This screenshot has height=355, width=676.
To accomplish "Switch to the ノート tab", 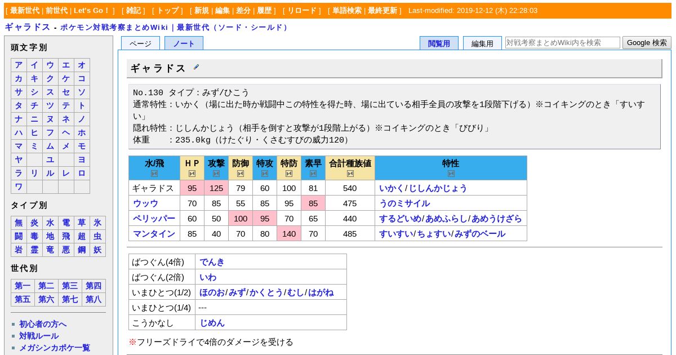I will click(x=184, y=43).
